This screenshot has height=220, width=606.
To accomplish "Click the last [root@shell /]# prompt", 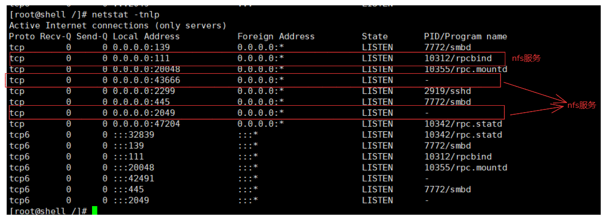I will 48,211.
